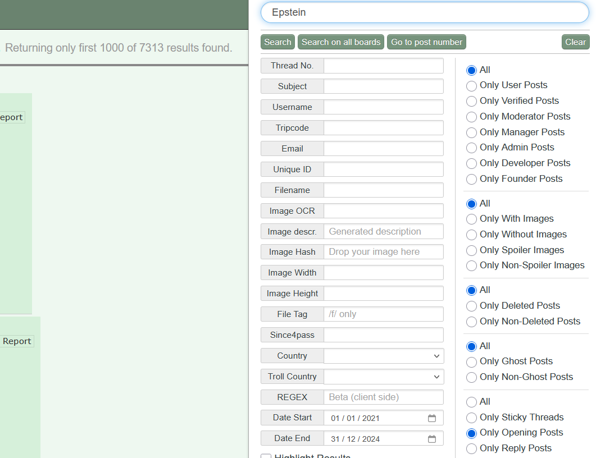Select All radio above Only User Posts
Image resolution: width=596 pixels, height=458 pixels.
click(x=471, y=70)
